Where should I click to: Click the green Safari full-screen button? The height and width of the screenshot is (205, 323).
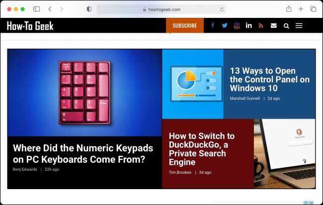pyautogui.click(x=23, y=9)
